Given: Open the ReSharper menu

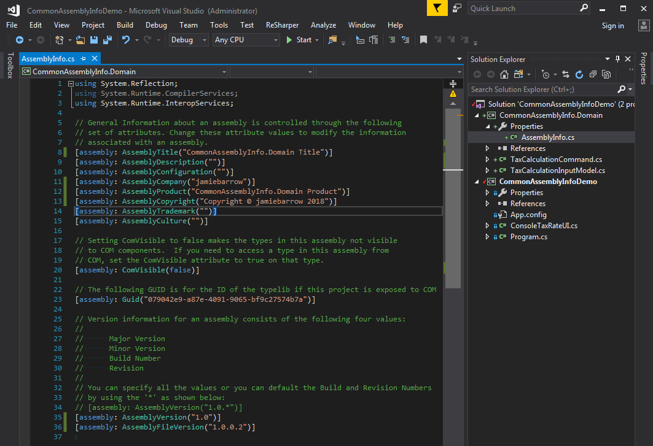Looking at the screenshot, I should click(x=283, y=25).
